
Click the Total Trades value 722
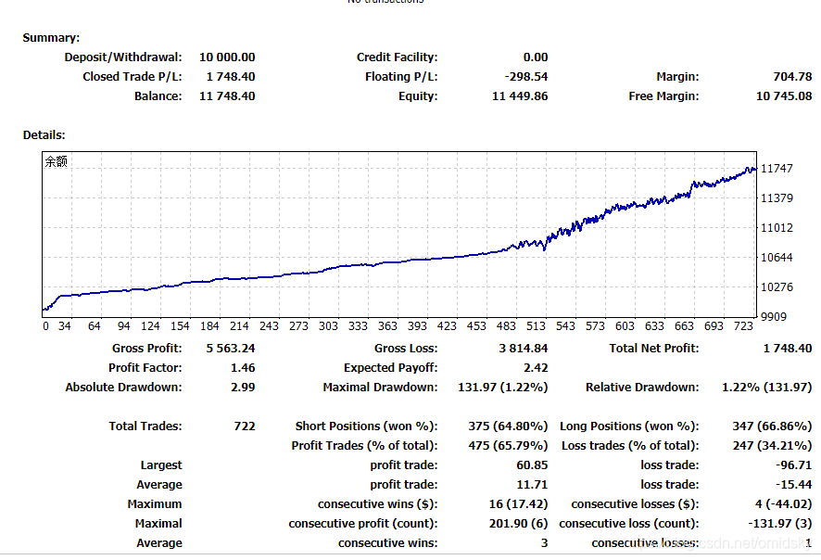click(245, 426)
